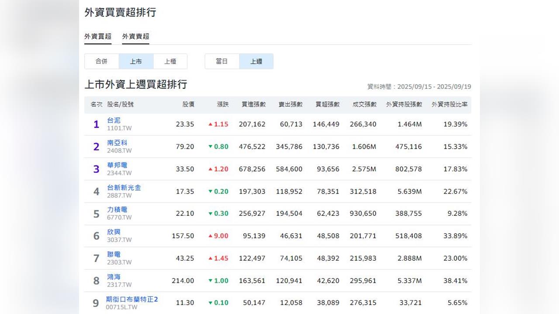Open the 欣興 stock link

pos(114,232)
